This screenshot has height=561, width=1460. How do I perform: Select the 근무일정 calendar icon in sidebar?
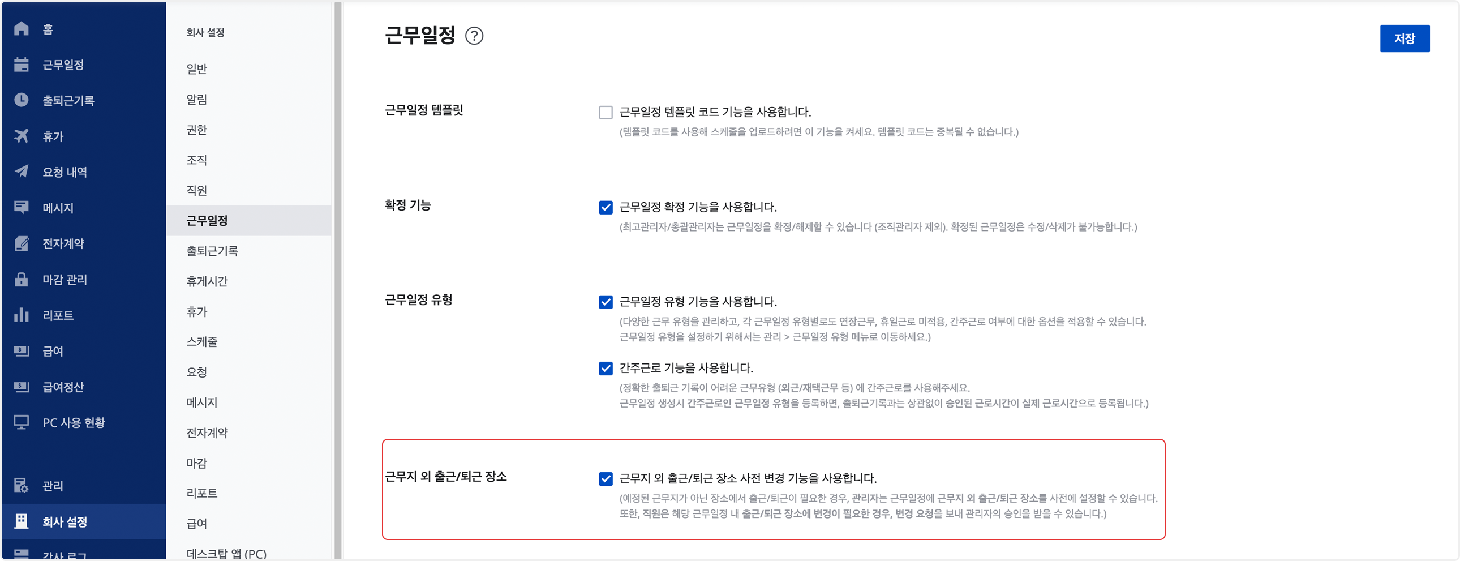click(x=22, y=65)
